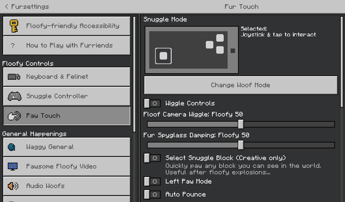This screenshot has width=345, height=202.
Task: Click the speaker Audio Woofs icon
Action: pyautogui.click(x=13, y=186)
